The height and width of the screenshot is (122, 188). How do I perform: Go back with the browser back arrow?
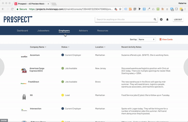(3, 9)
